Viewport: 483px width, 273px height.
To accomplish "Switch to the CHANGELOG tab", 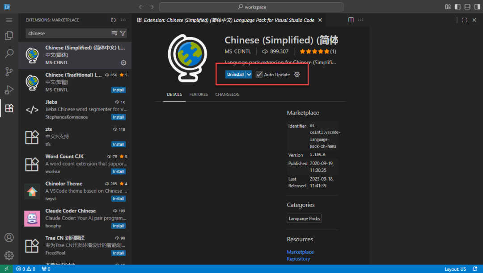I will (x=227, y=94).
